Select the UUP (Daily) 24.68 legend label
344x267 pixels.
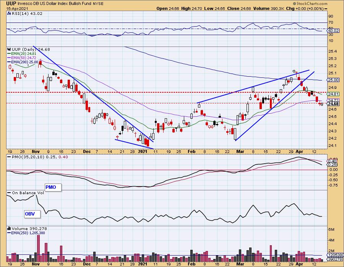click(31, 50)
